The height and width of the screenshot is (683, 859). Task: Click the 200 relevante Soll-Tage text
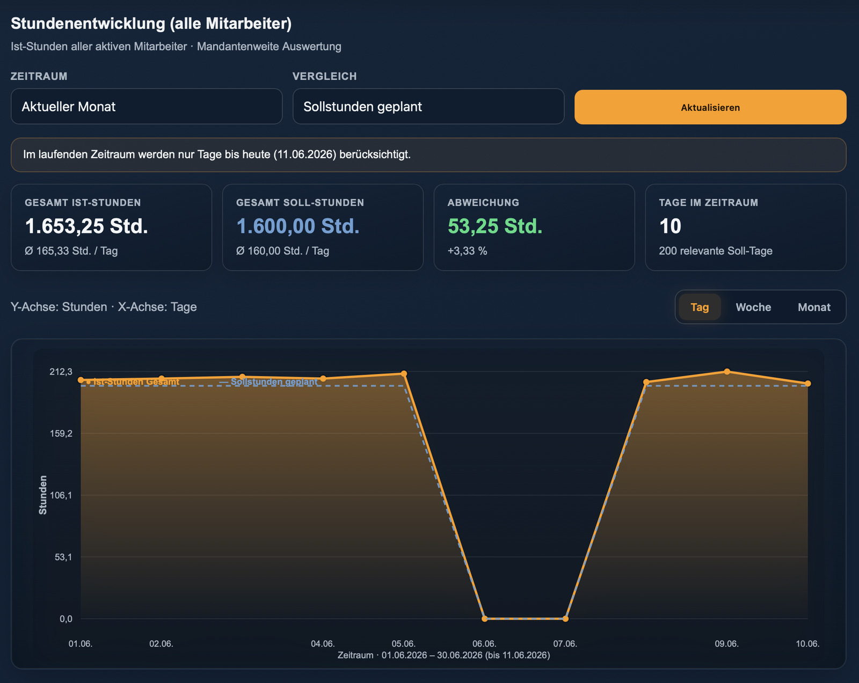pyautogui.click(x=716, y=251)
